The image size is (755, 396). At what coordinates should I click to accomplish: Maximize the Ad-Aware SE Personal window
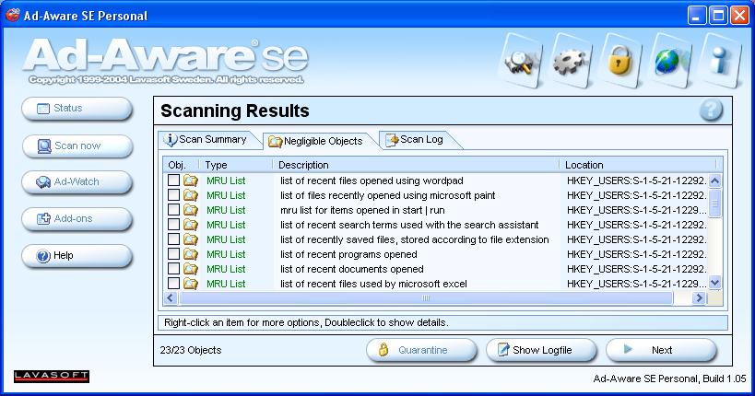(x=718, y=16)
